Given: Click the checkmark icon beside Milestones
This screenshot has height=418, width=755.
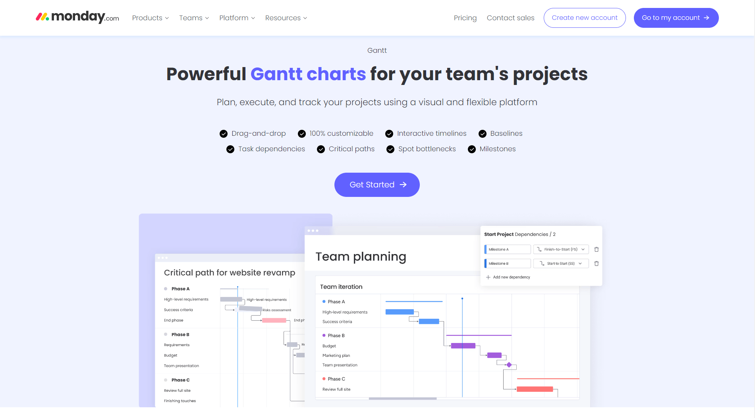Looking at the screenshot, I should pos(471,149).
